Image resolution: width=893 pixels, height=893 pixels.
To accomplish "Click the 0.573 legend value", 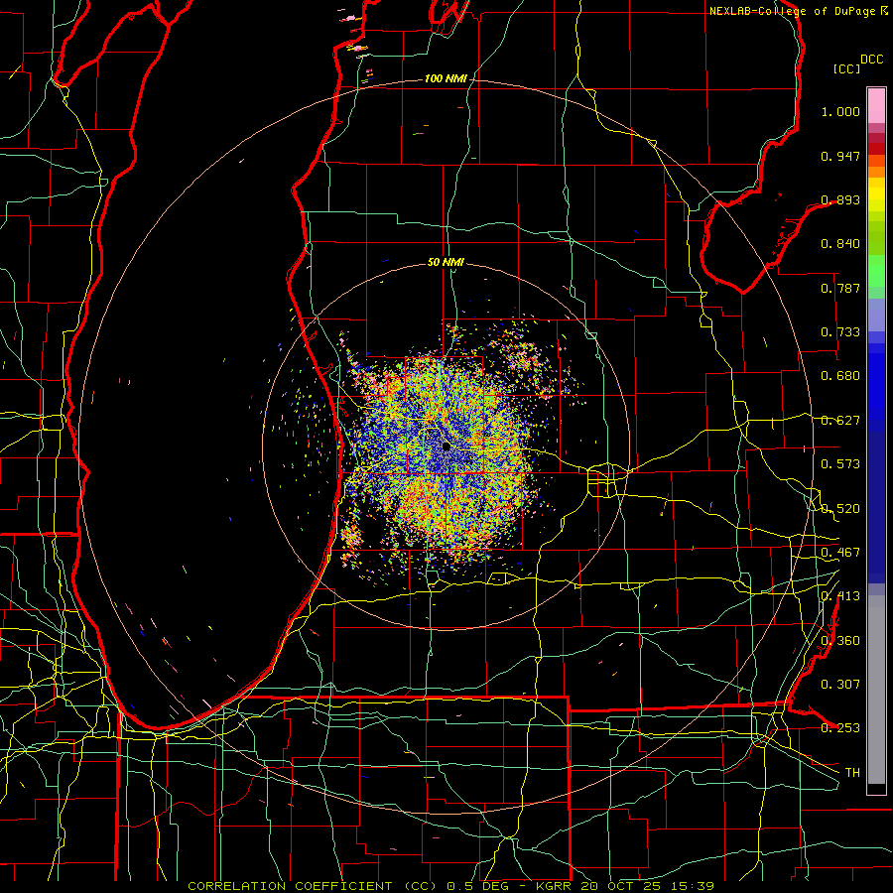I will tap(840, 464).
